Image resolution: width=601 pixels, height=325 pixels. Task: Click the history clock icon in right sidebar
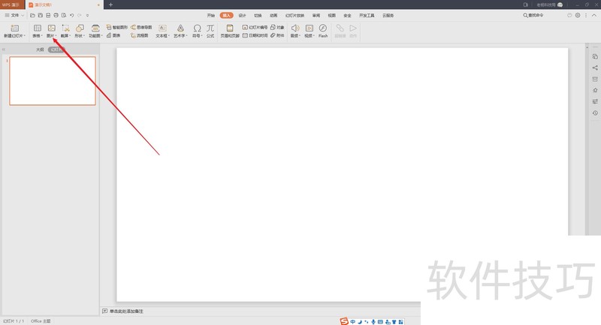[x=595, y=113]
